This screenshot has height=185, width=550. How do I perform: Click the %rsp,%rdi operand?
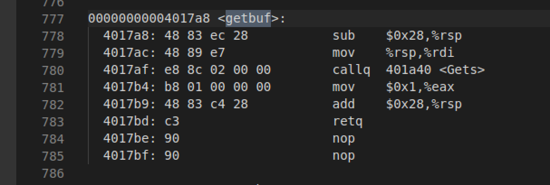[x=420, y=53]
